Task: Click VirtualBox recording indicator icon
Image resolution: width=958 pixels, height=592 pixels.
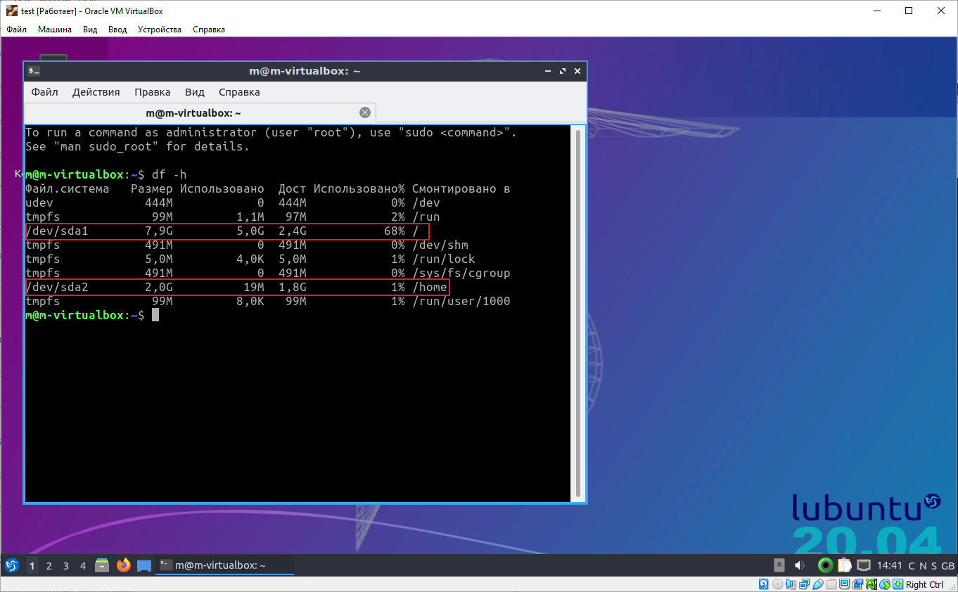Action: (857, 584)
